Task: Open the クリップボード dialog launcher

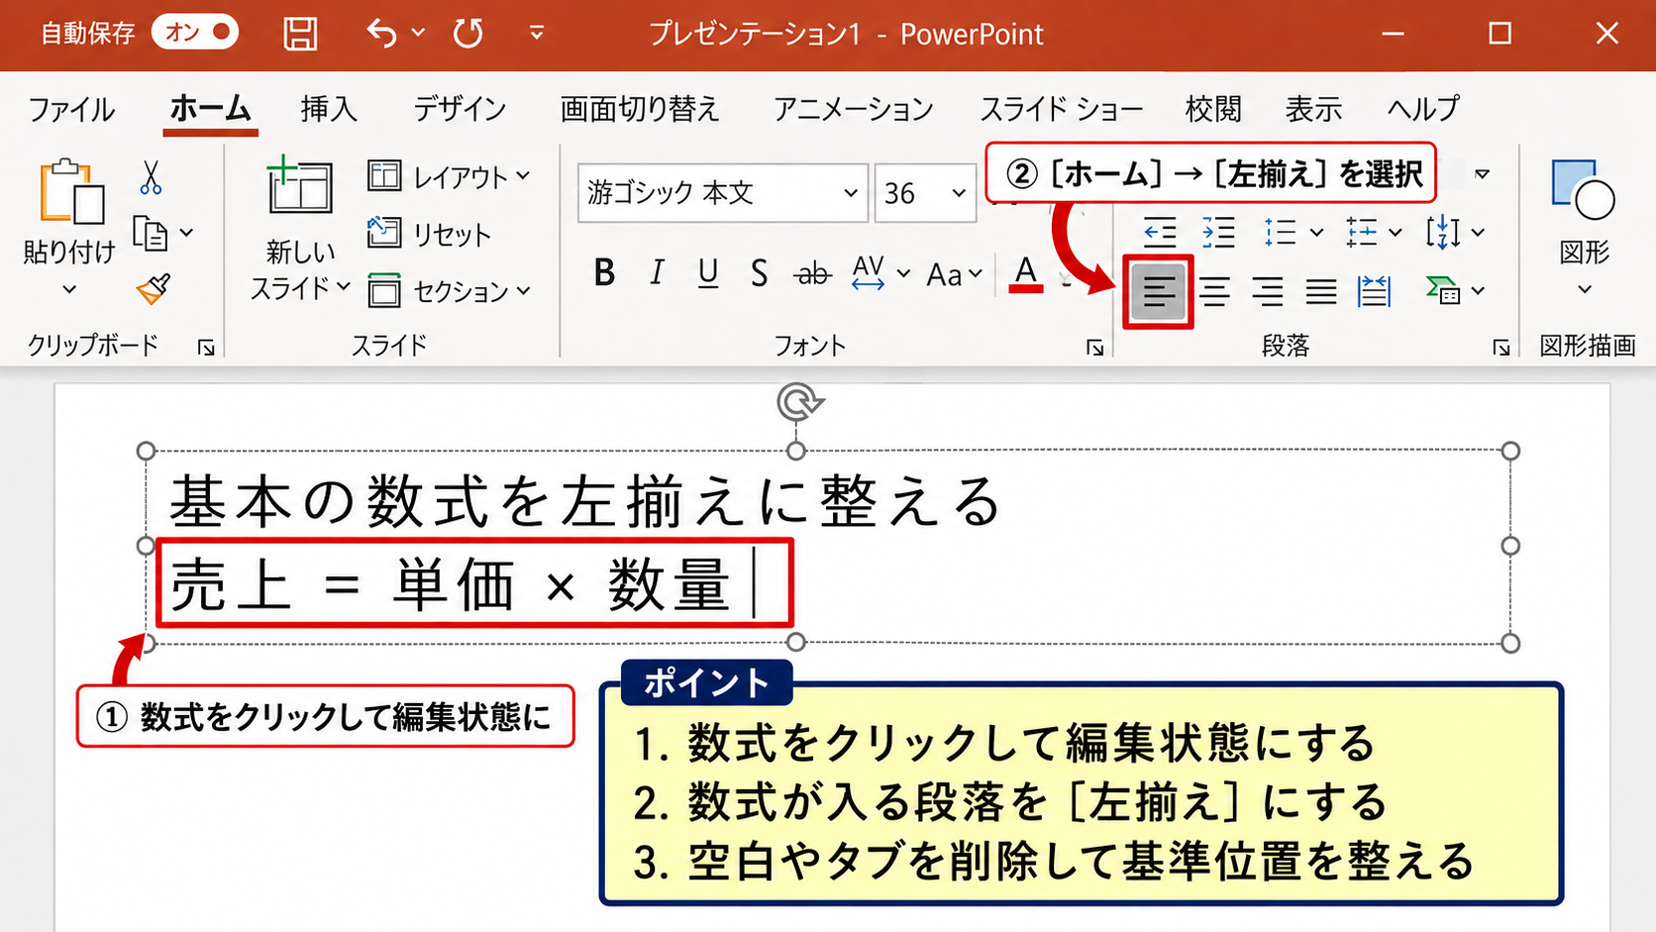Action: 206,347
